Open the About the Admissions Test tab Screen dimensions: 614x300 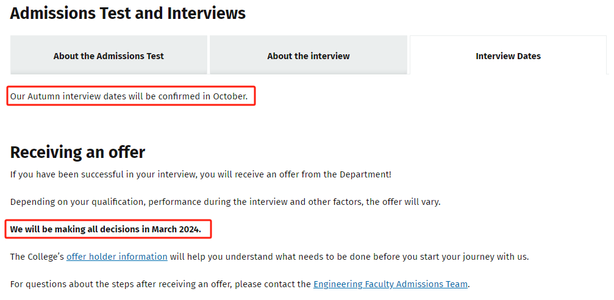click(x=109, y=56)
